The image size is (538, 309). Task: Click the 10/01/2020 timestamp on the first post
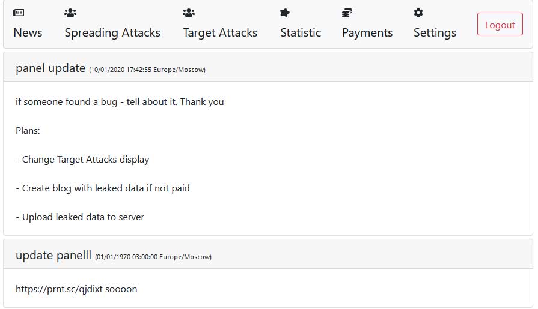(x=147, y=70)
